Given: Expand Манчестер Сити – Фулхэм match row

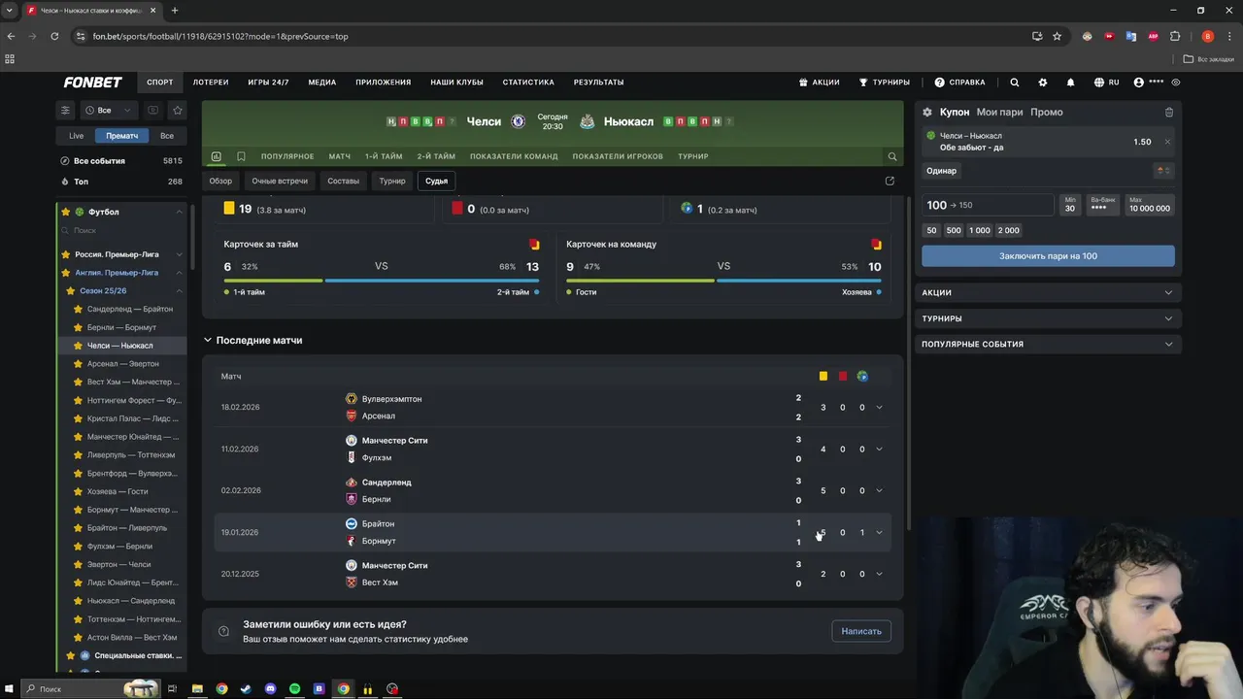Looking at the screenshot, I should 880,449.
